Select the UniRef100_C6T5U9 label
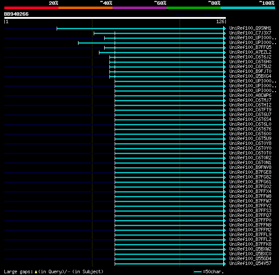The width and height of the screenshot is (279, 275). tap(250, 138)
